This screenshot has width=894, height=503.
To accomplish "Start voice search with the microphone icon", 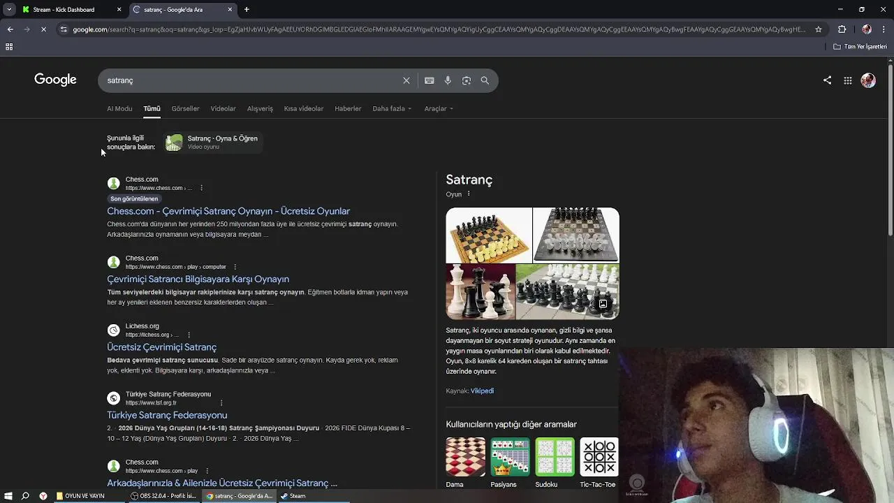I will (448, 80).
